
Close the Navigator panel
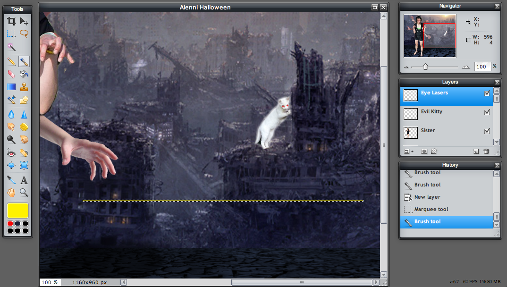497,6
